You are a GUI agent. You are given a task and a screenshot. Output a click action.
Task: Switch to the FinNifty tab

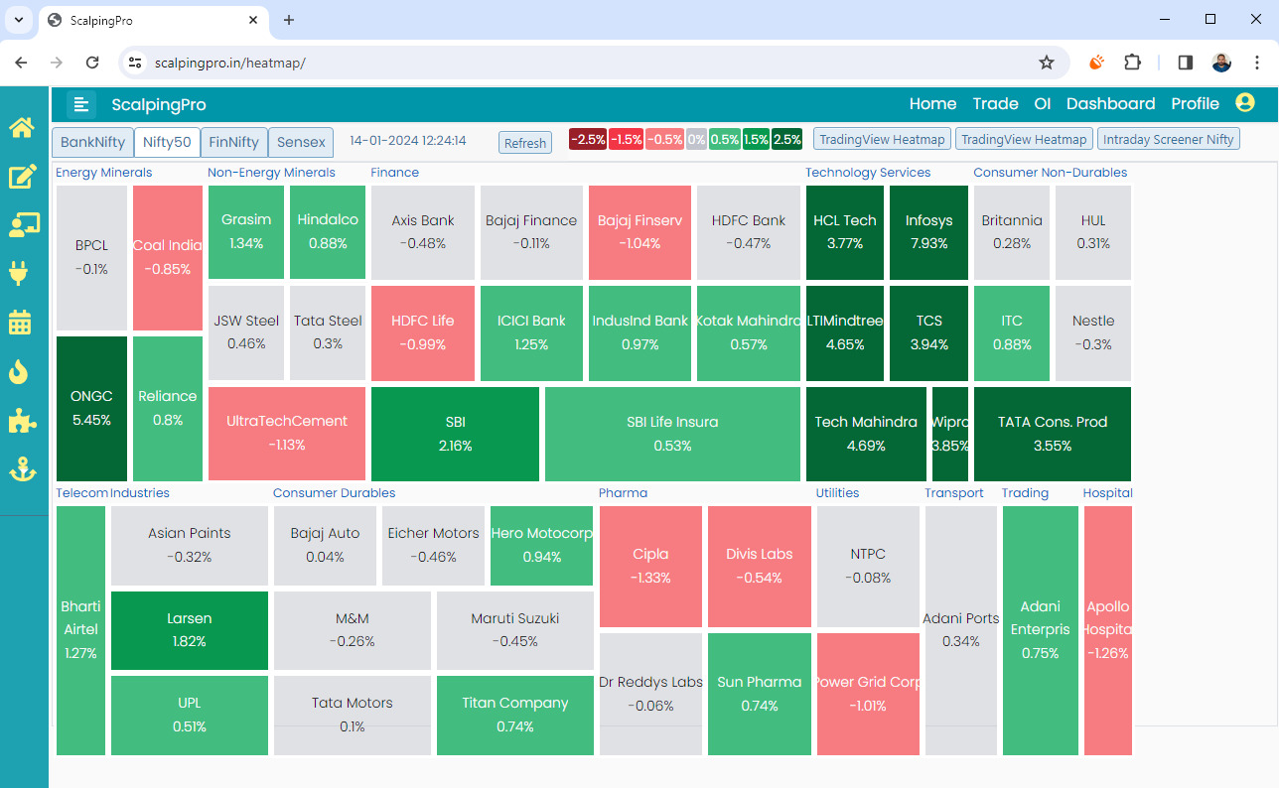tap(233, 142)
